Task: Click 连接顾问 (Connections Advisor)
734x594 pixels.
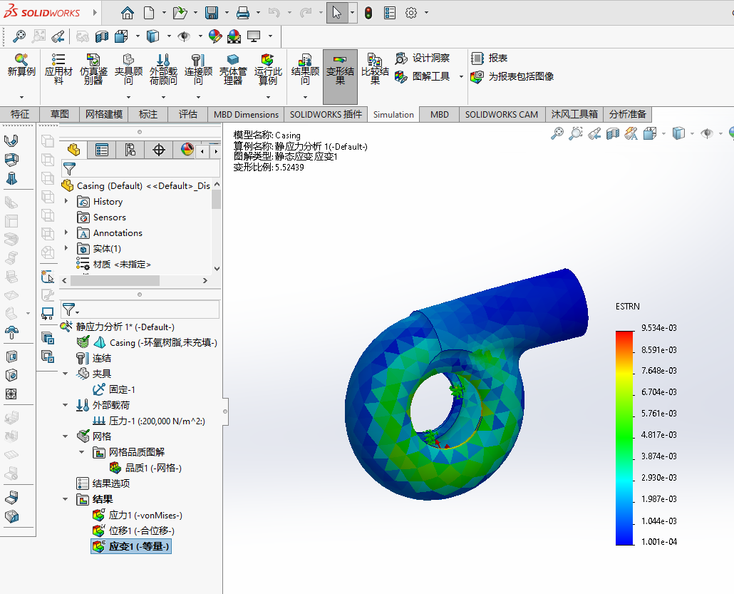Action: (198, 69)
